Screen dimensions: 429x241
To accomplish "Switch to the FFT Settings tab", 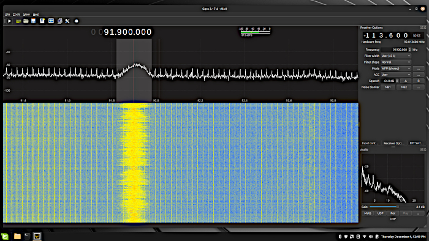I will pyautogui.click(x=416, y=143).
